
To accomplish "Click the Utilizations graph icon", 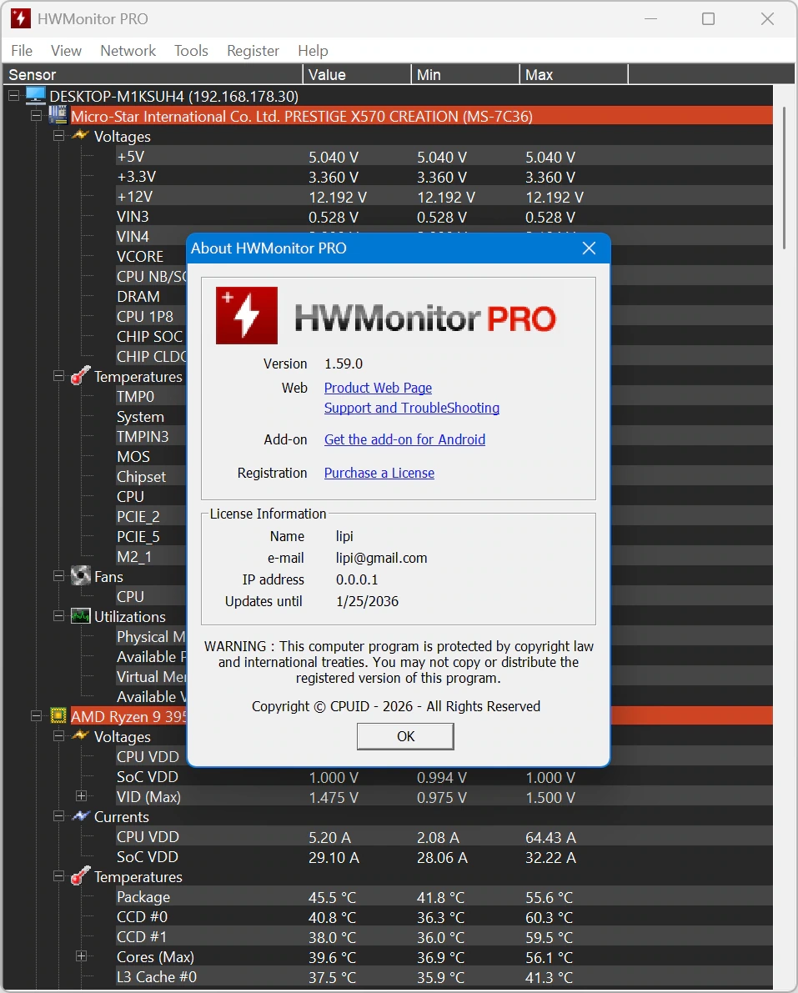I will click(80, 616).
